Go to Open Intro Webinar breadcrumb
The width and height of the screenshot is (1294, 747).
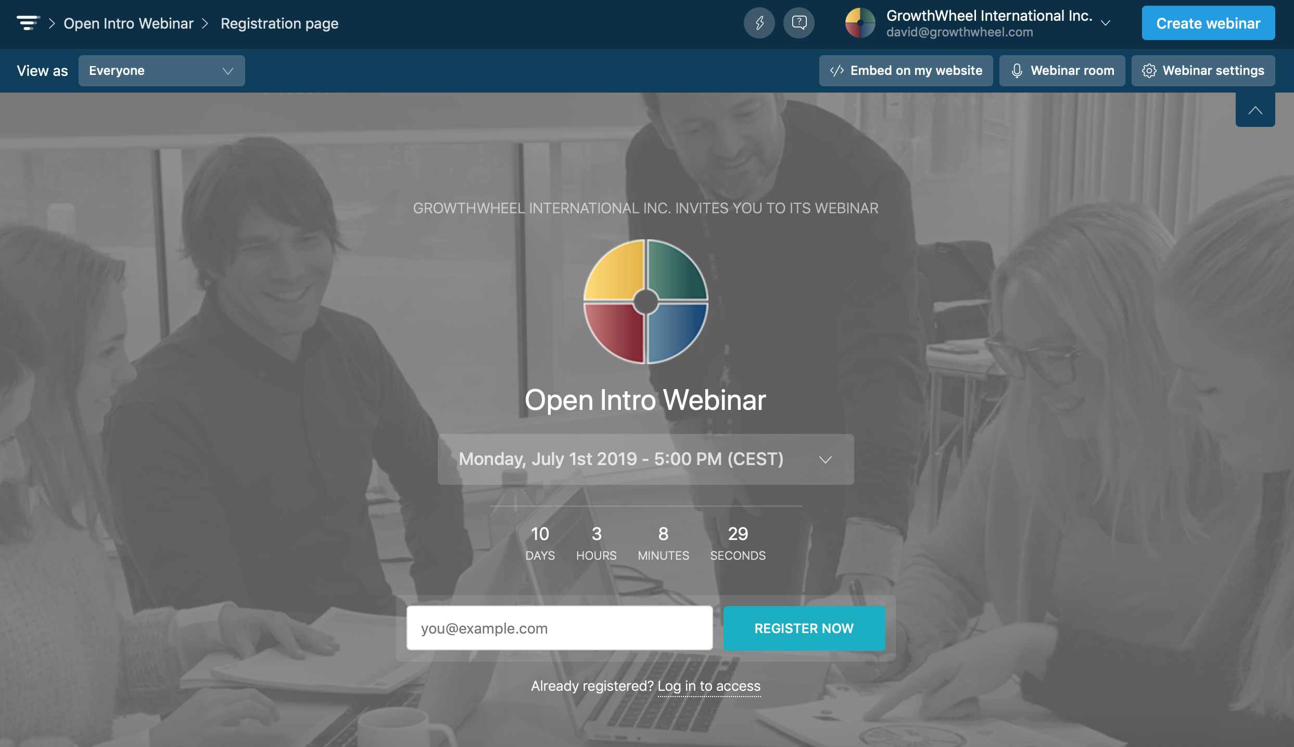coord(128,23)
